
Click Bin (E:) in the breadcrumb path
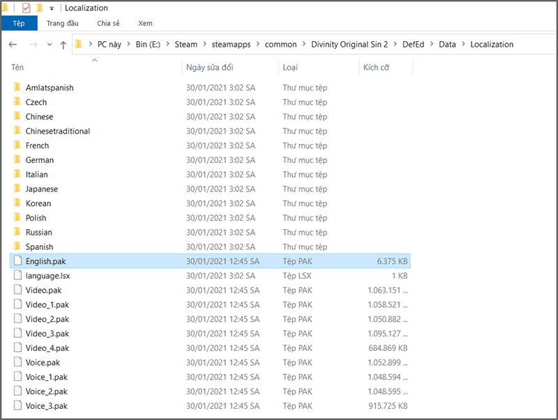(148, 45)
